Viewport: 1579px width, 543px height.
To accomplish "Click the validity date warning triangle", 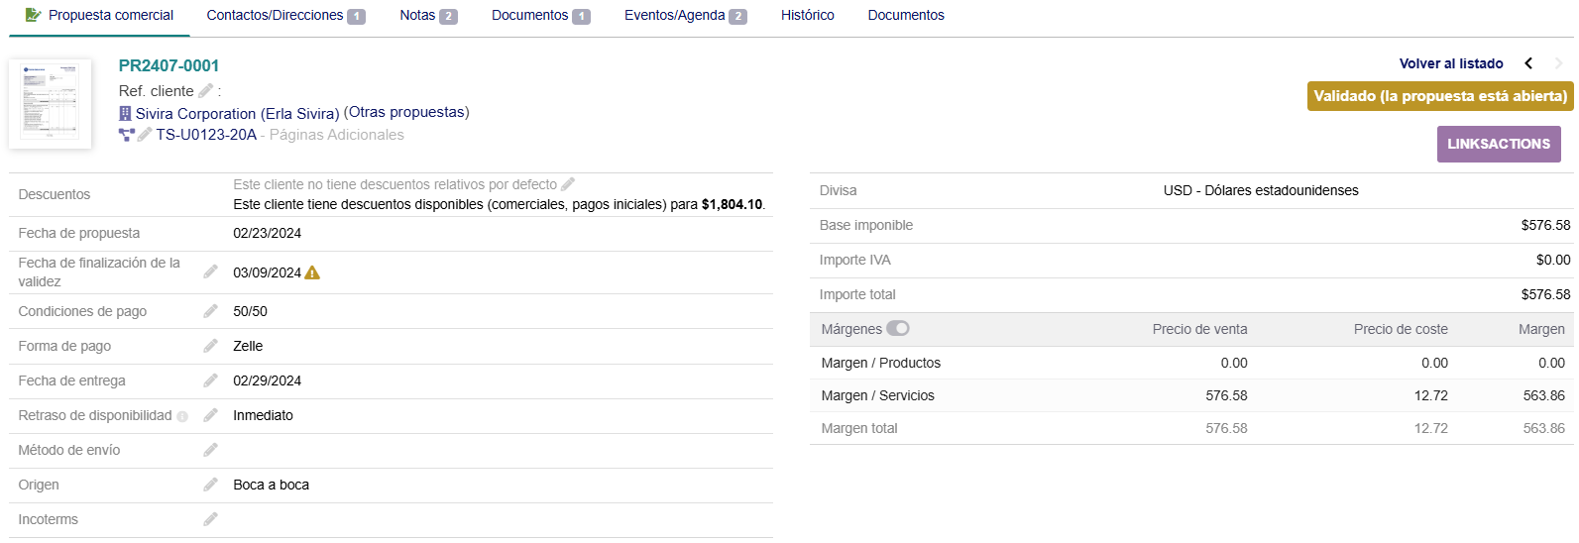I will [312, 272].
